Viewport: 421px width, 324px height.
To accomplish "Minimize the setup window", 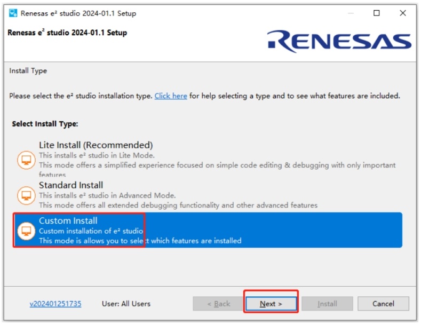I will point(351,13).
